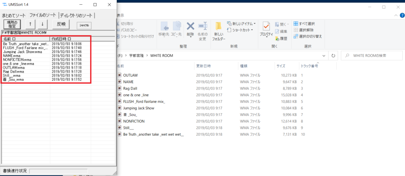
Task: Expand the address bar history dropdown chevron
Action: tap(324, 56)
